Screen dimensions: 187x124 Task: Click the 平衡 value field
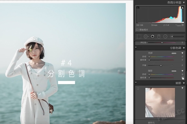coord(182,65)
